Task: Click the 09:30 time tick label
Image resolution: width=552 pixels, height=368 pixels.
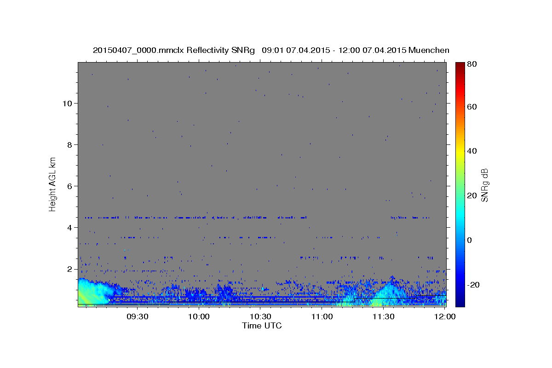Action: pyautogui.click(x=137, y=316)
